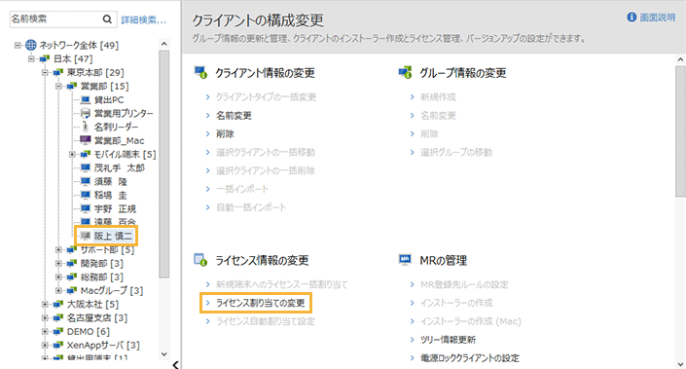The width and height of the screenshot is (686, 369).
Task: Collapse the 東京本部 [29] node
Action: (45, 72)
